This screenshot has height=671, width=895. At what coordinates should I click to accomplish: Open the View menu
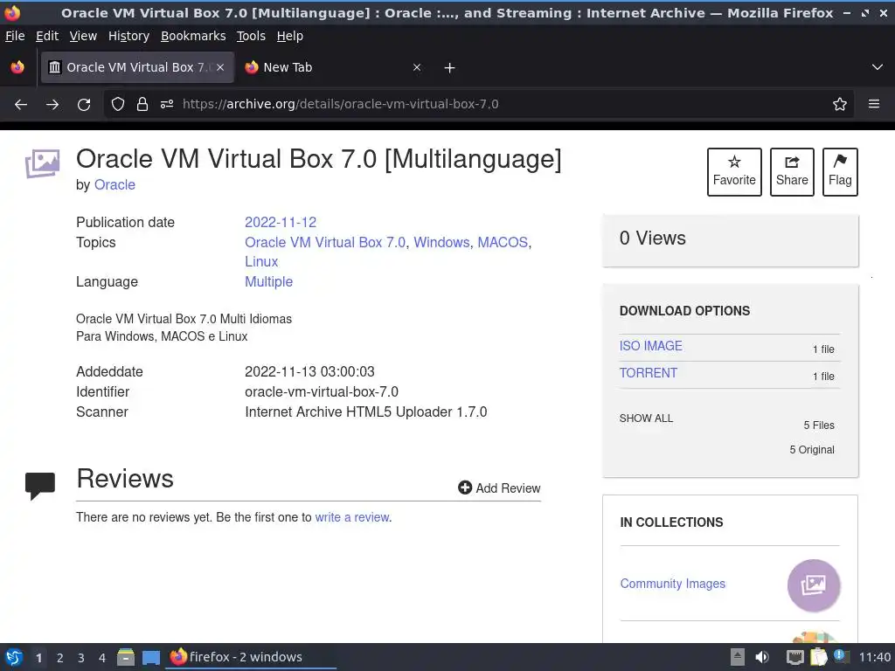click(x=83, y=36)
